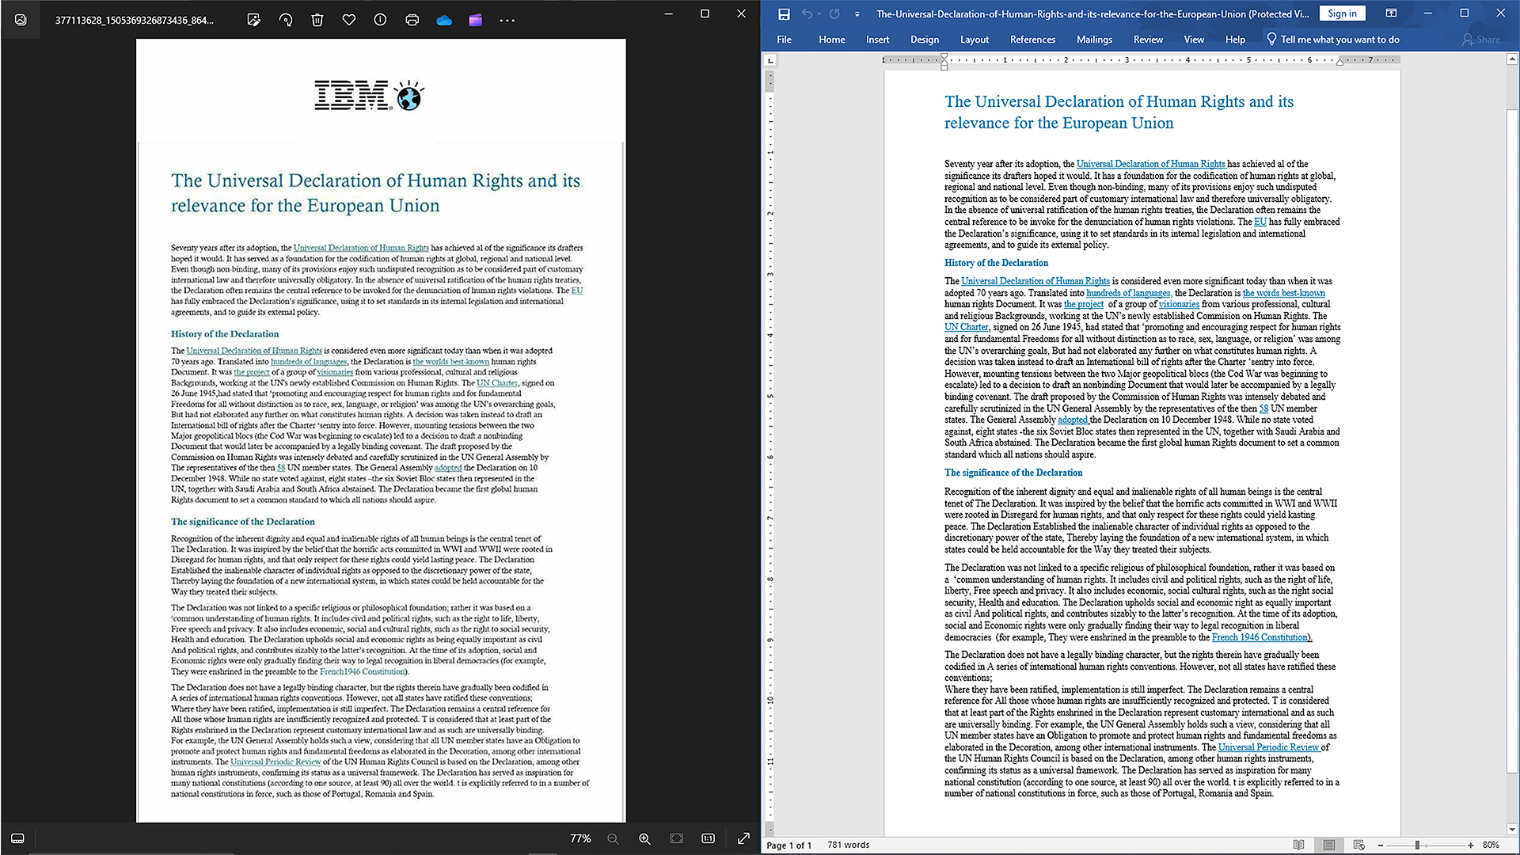Viewport: 1520px width, 855px height.
Task: Save the Word document
Action: point(784,13)
